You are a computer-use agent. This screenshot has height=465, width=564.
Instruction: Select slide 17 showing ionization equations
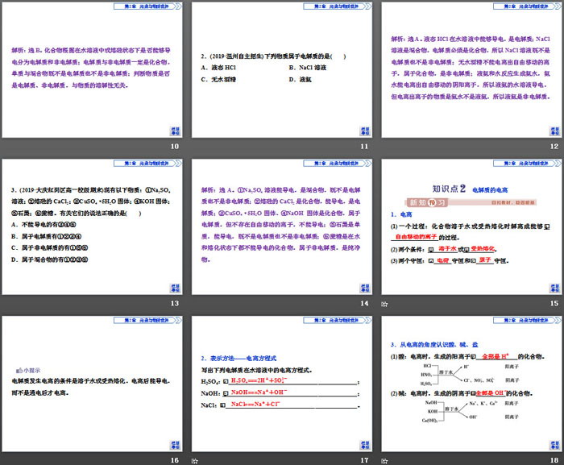(282, 384)
